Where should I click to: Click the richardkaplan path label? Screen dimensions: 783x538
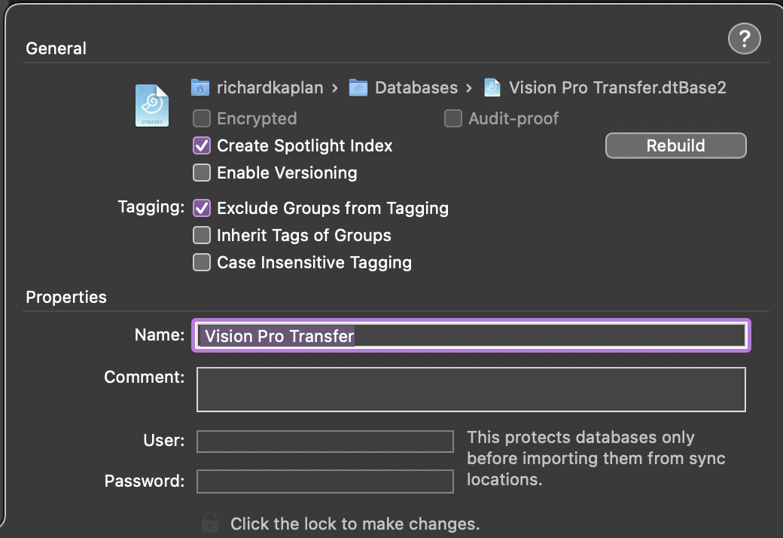[270, 87]
